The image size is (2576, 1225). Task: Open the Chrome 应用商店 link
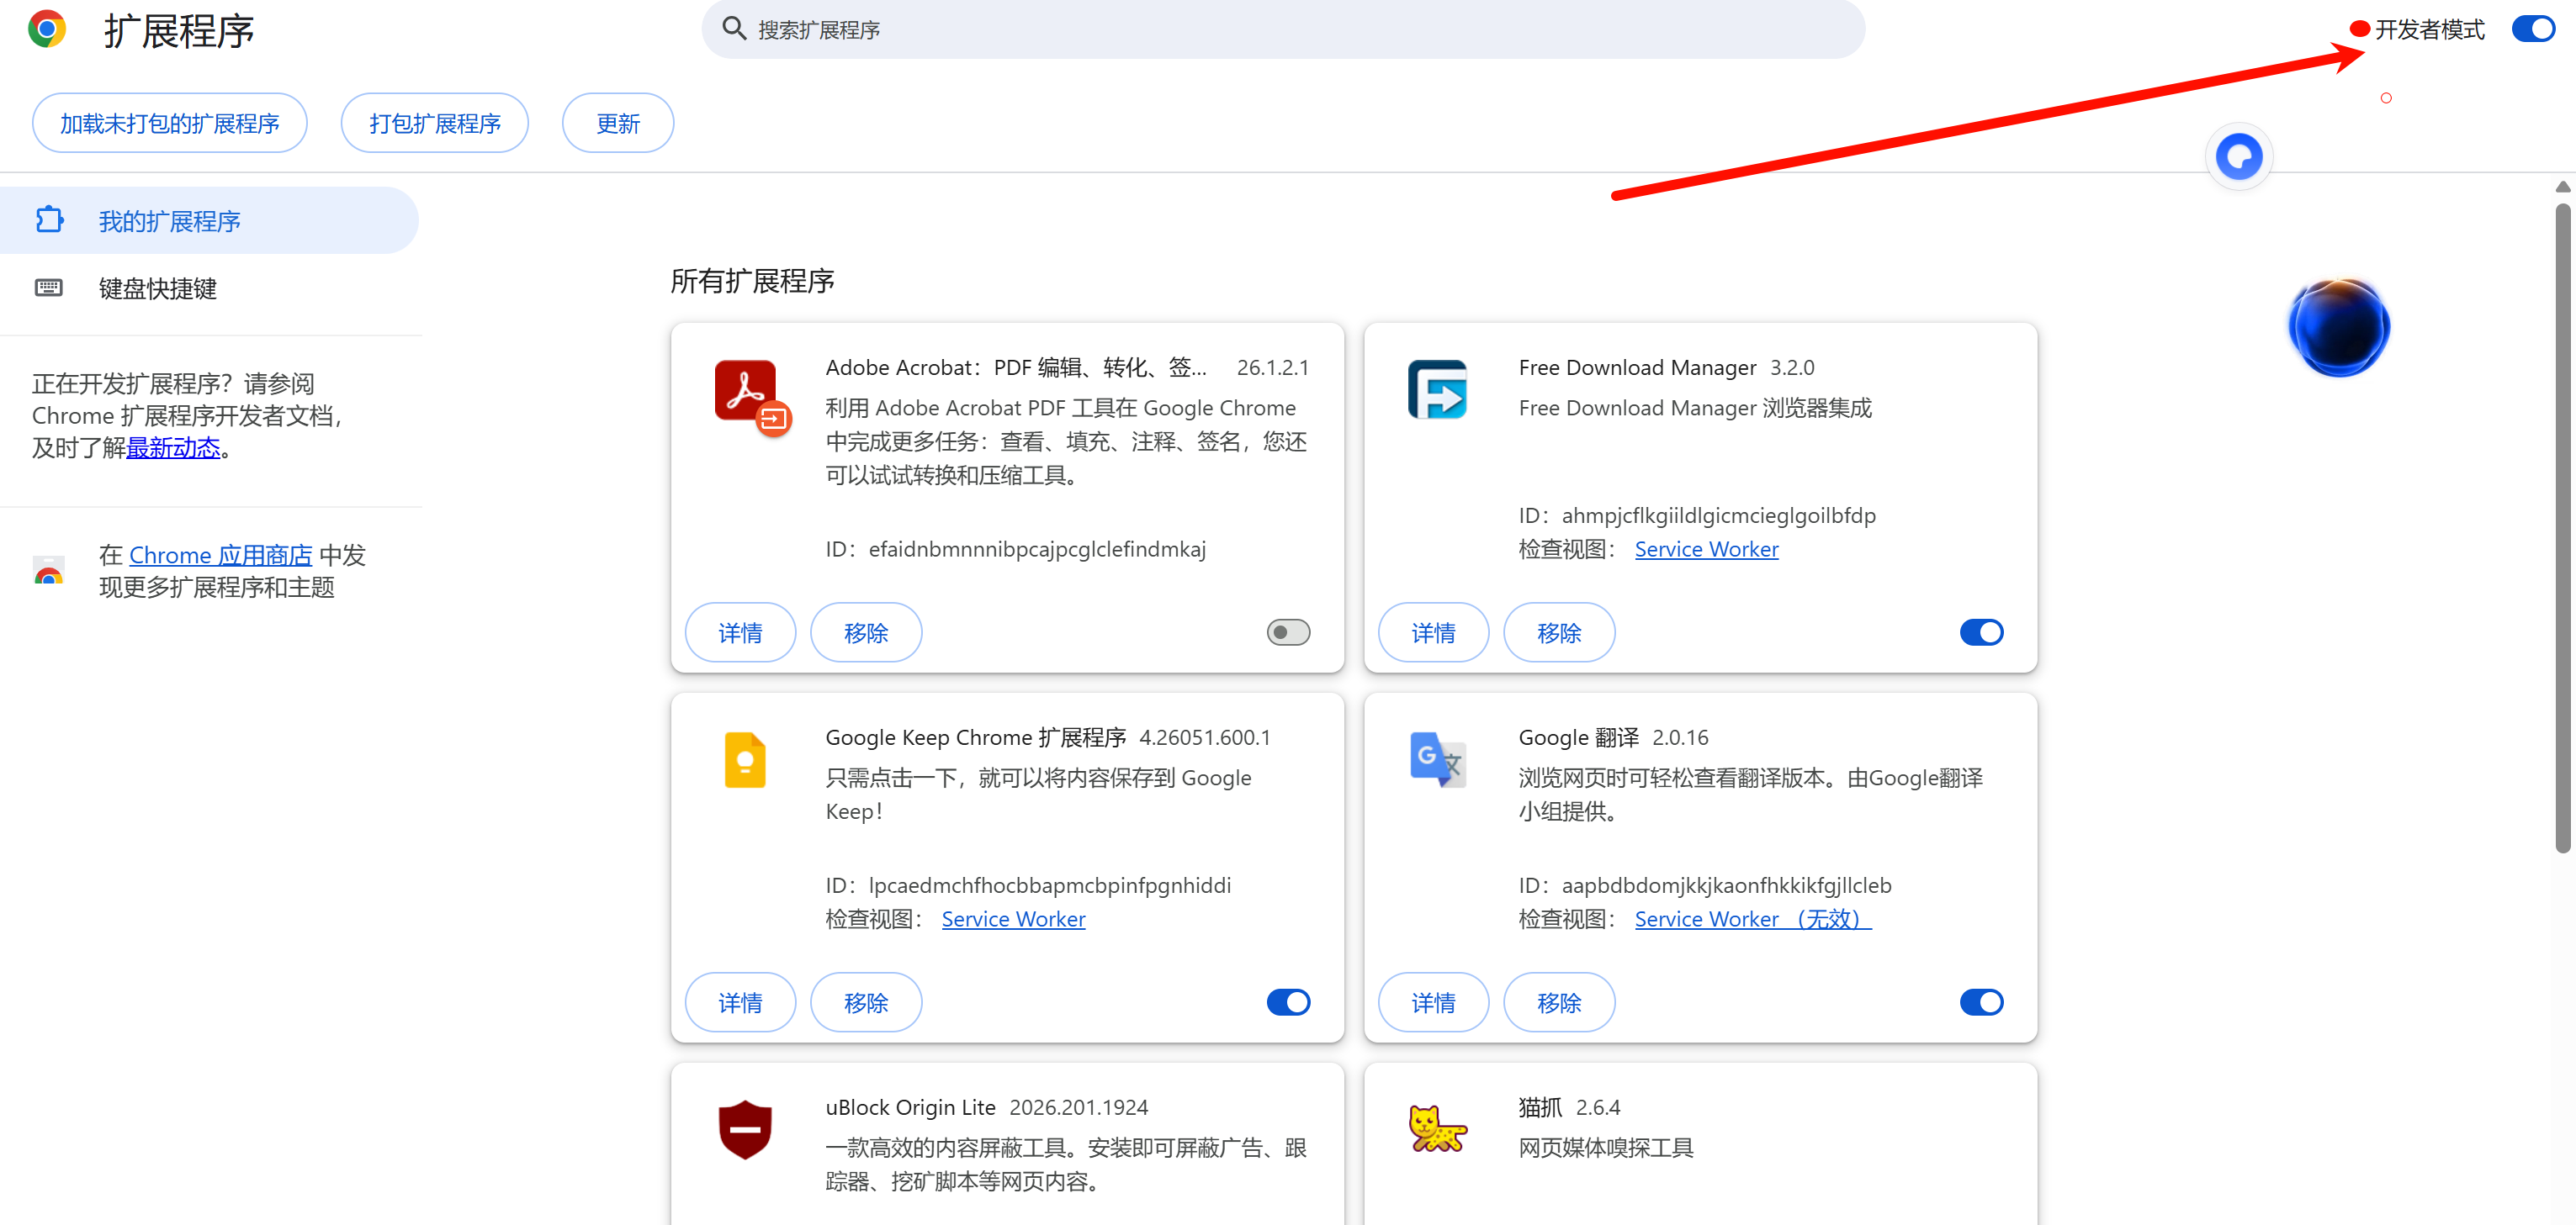tap(220, 556)
